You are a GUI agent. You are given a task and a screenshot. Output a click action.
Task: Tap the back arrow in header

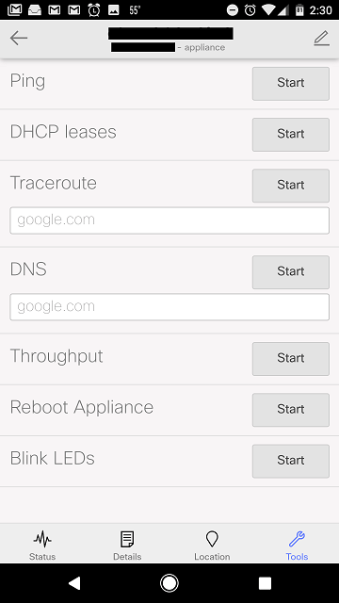point(19,38)
